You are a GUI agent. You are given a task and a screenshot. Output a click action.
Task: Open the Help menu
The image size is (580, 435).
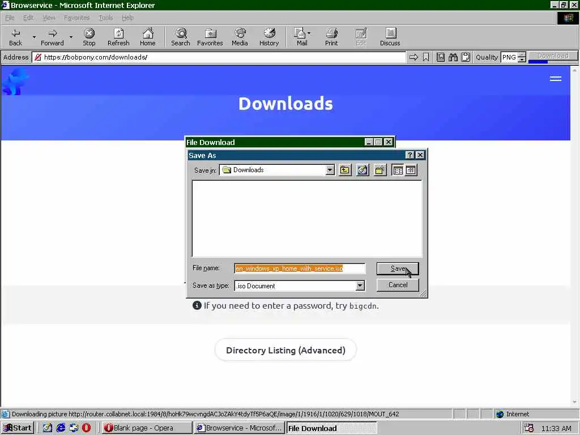pos(127,18)
